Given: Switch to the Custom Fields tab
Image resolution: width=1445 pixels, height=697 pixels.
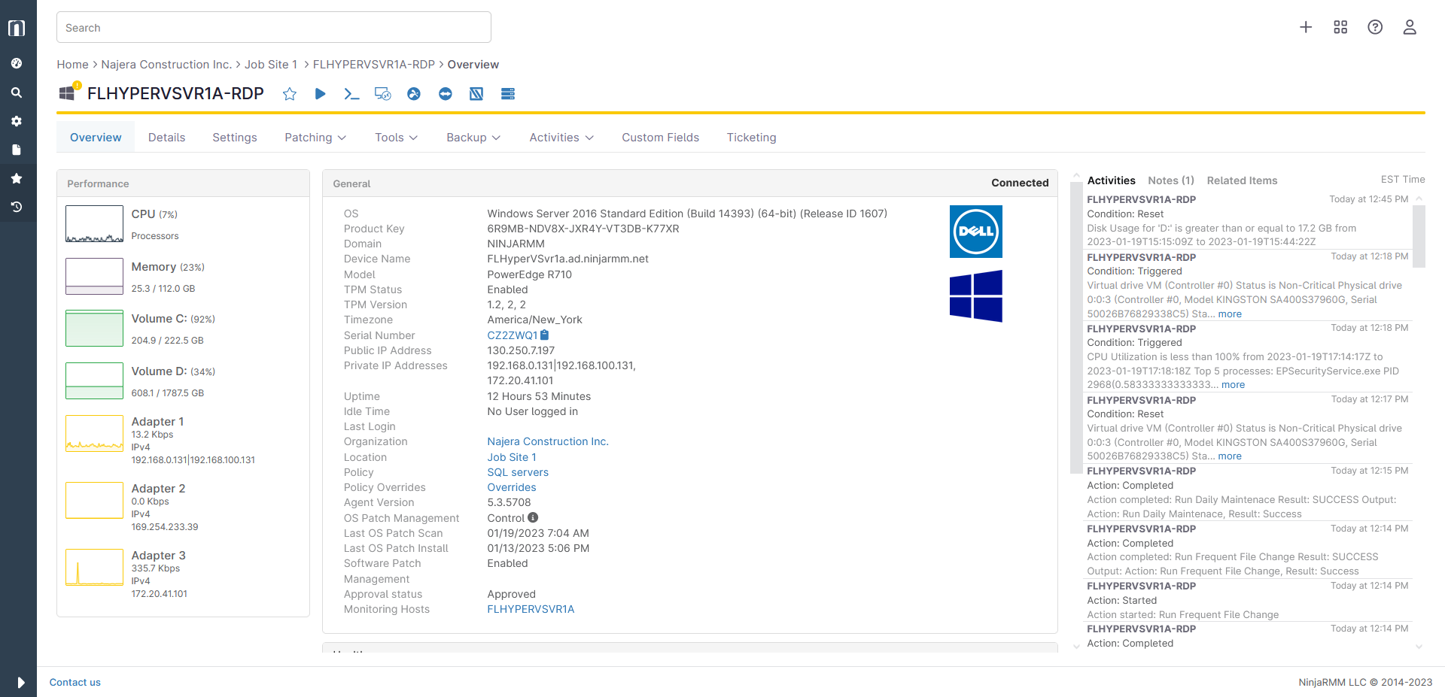Looking at the screenshot, I should coord(660,138).
